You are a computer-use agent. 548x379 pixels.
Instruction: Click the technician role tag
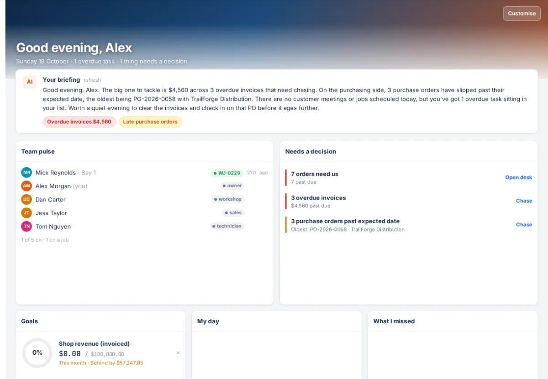click(x=227, y=226)
